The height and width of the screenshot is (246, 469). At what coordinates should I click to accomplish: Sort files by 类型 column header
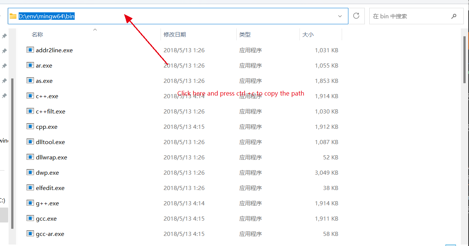(245, 34)
